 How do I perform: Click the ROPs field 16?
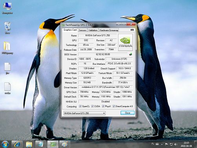85,64
